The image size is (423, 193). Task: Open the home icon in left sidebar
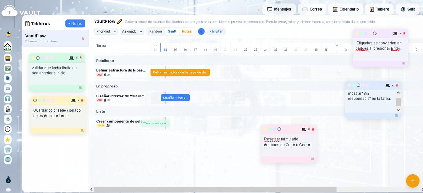(8, 47)
